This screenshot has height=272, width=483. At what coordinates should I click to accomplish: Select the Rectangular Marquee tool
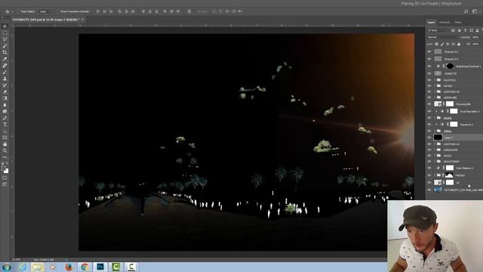click(5, 32)
